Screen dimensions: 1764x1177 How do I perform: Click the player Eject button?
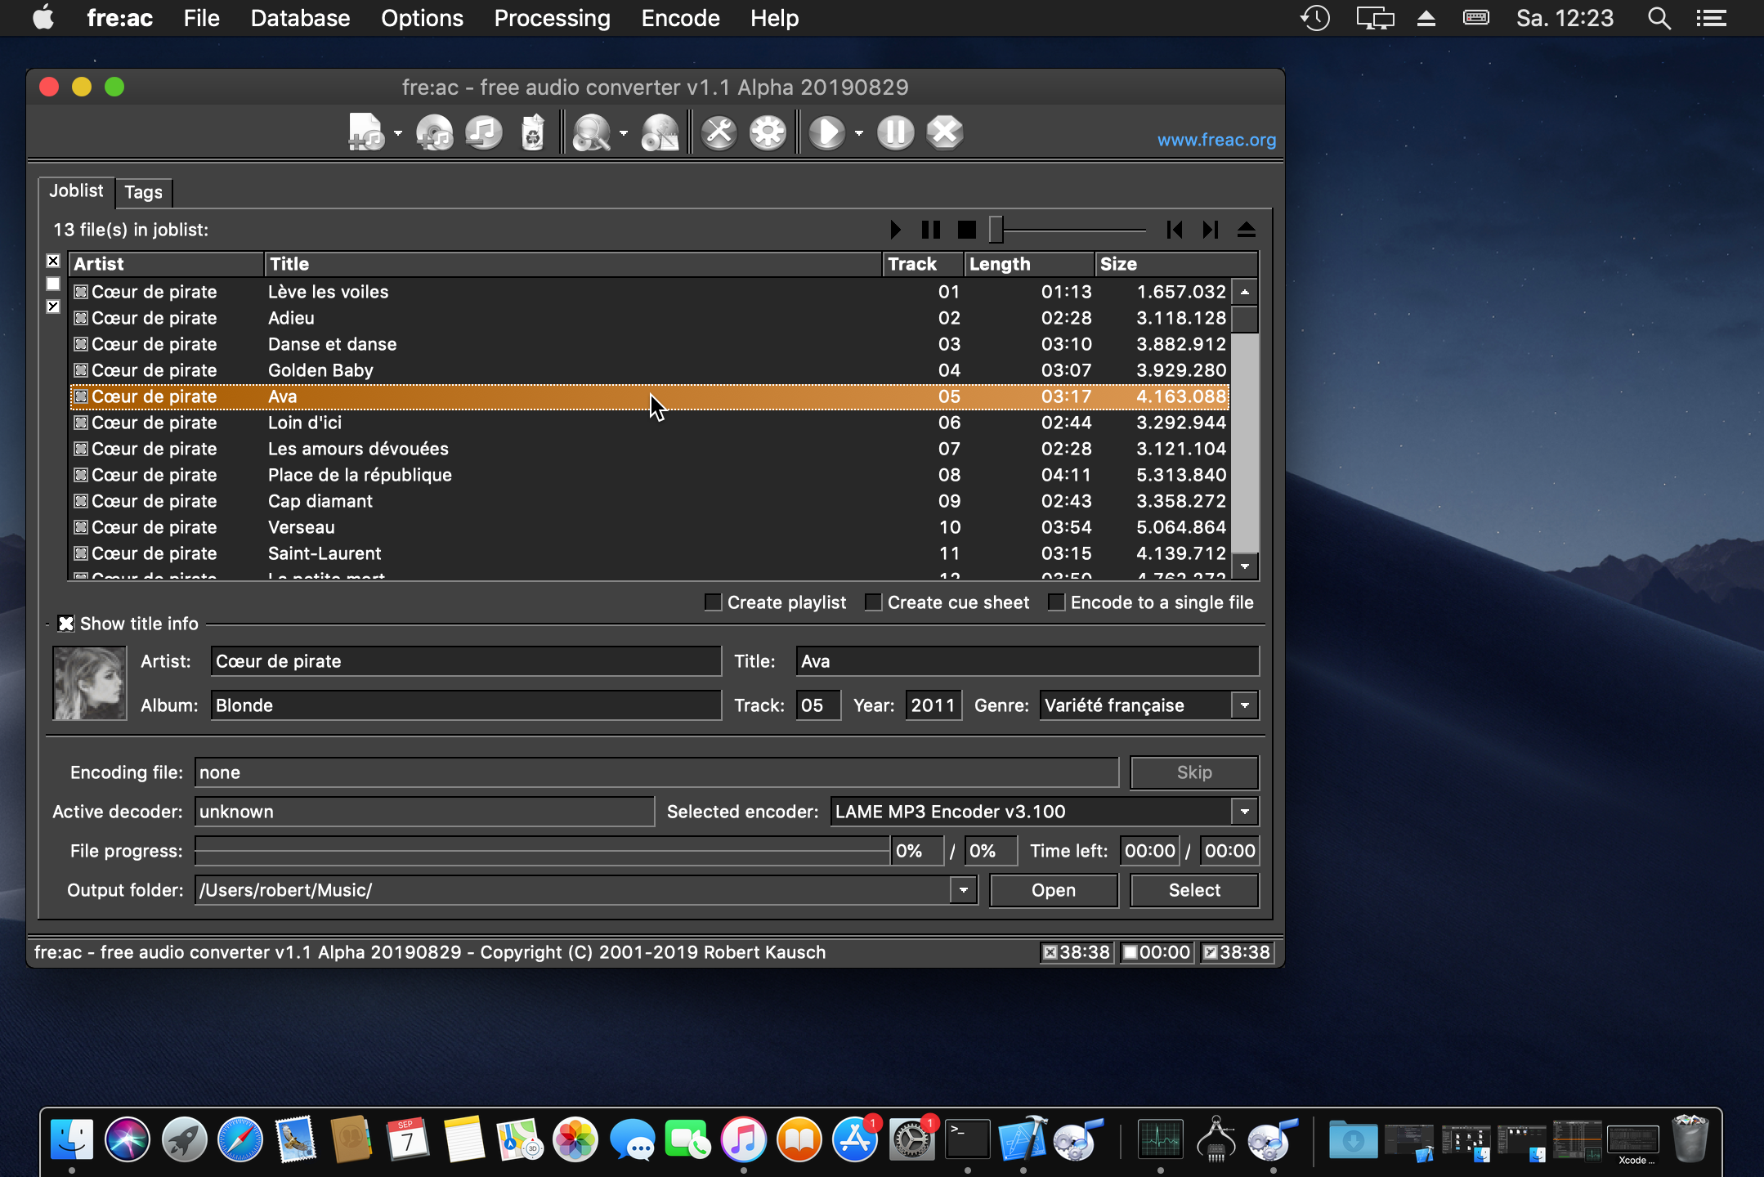1247,230
